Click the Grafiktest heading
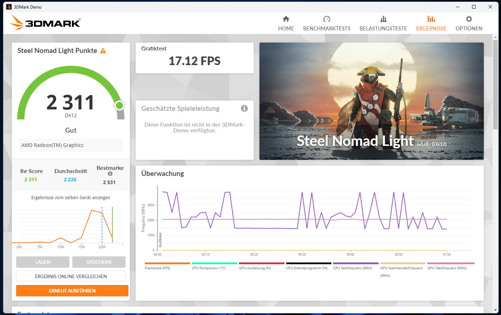Viewport: 501px width, 315px height. pos(154,49)
